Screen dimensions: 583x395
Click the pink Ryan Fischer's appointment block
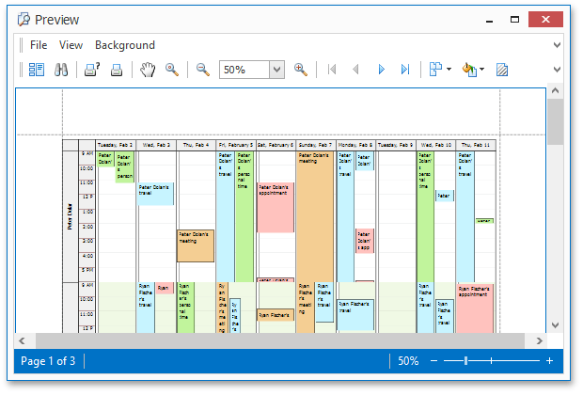[x=475, y=308]
